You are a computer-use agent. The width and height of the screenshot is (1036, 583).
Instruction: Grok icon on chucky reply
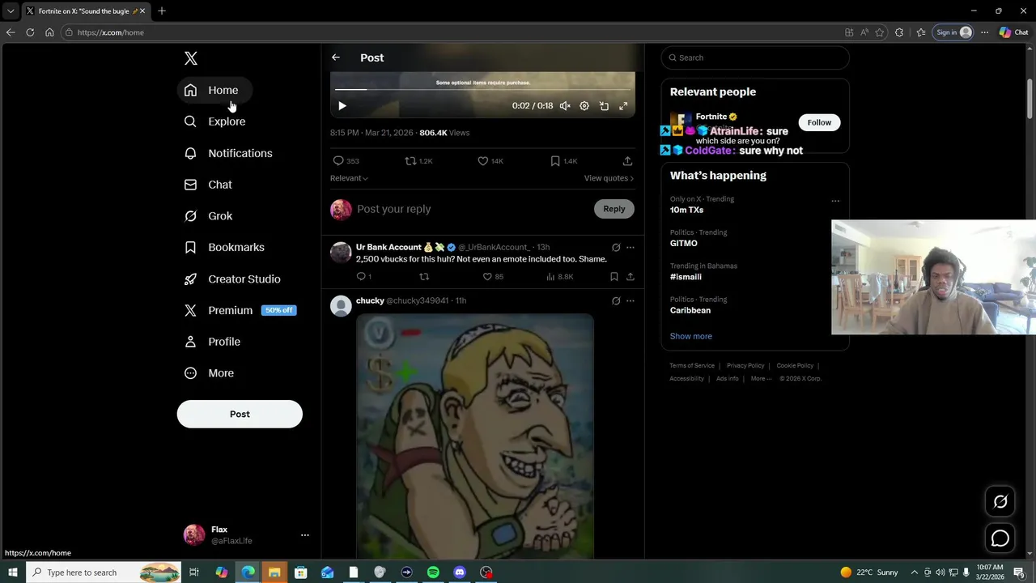616,300
